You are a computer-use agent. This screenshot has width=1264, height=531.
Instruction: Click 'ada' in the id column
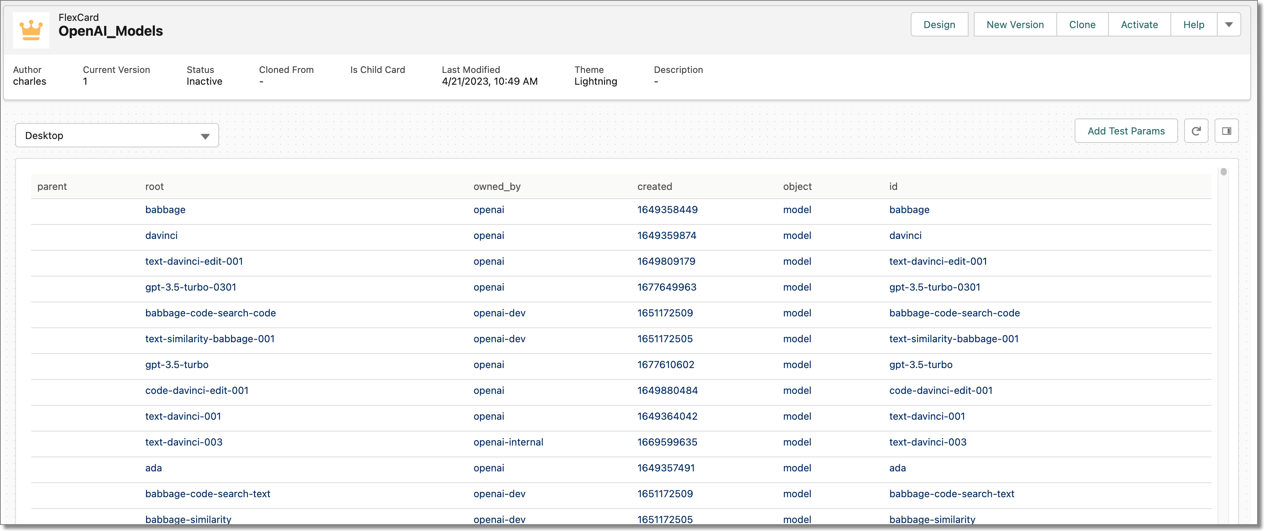pyautogui.click(x=897, y=468)
